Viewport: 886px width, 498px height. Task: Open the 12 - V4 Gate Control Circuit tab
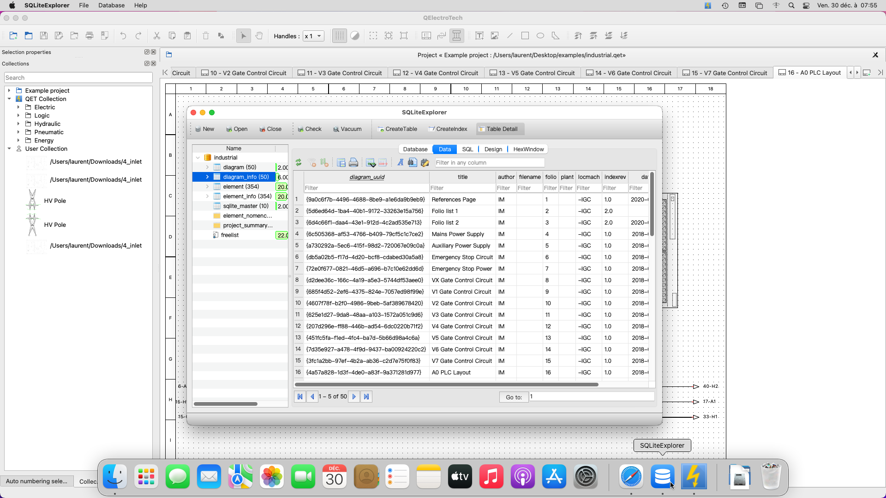[436, 73]
